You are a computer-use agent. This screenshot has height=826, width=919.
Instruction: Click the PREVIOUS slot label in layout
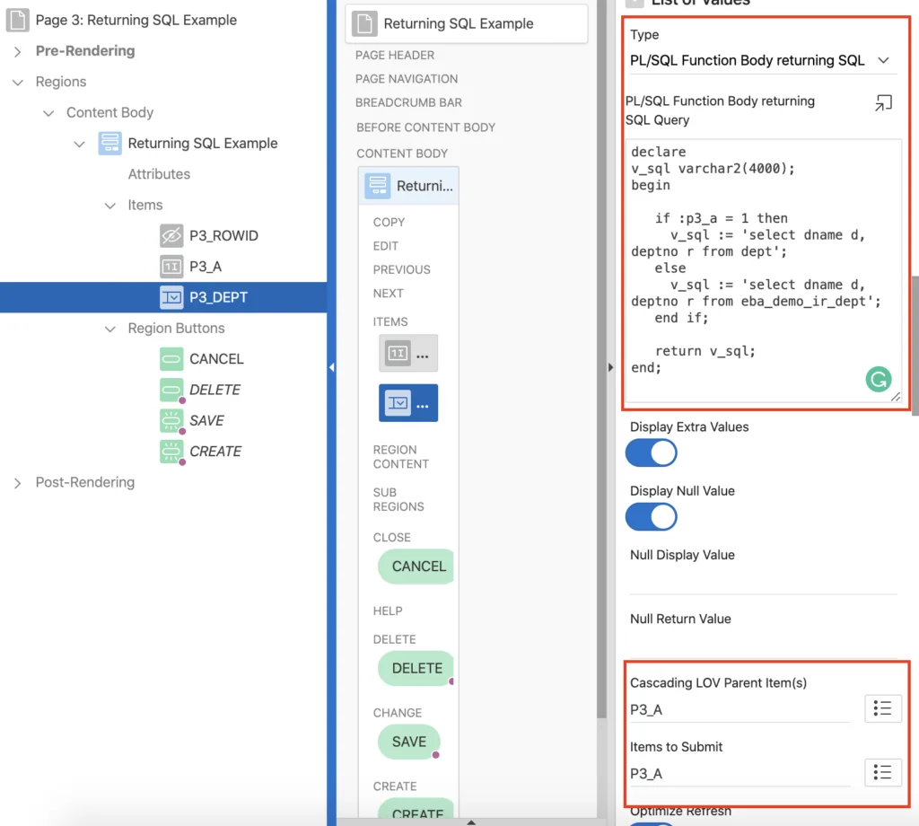401,269
